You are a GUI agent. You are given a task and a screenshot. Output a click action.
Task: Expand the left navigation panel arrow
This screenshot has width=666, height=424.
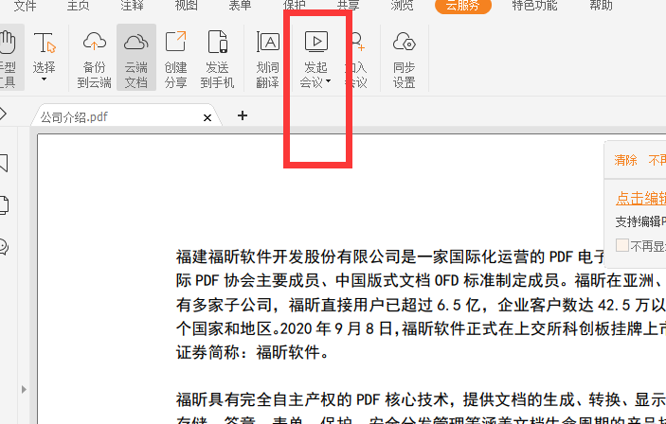click(24, 389)
